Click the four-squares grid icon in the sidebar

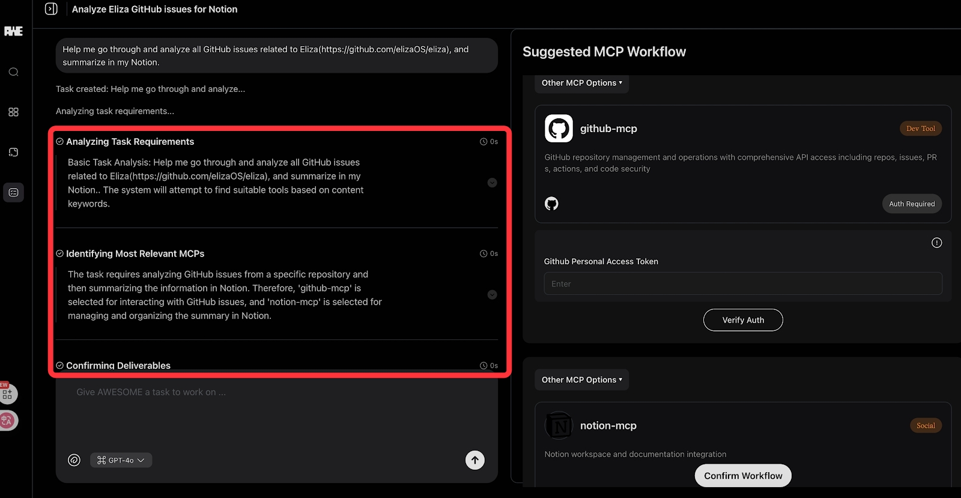pyautogui.click(x=13, y=112)
